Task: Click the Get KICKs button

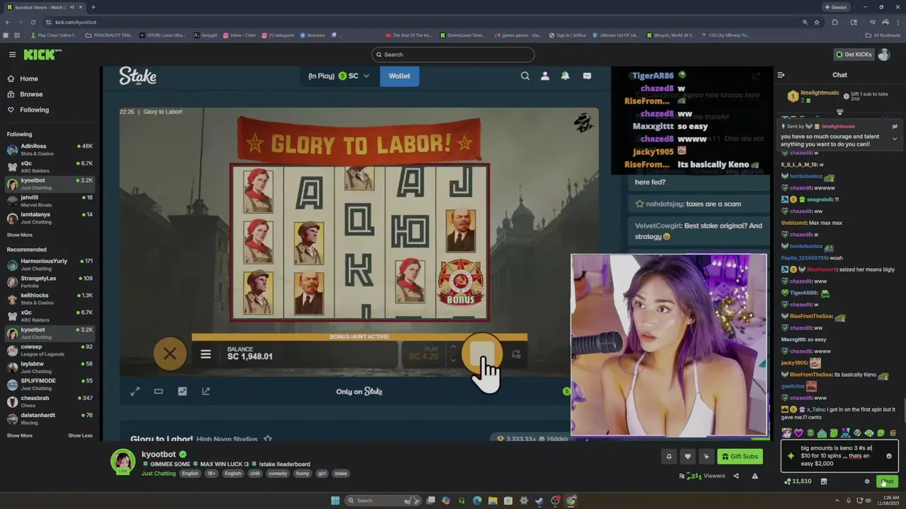Action: click(854, 54)
